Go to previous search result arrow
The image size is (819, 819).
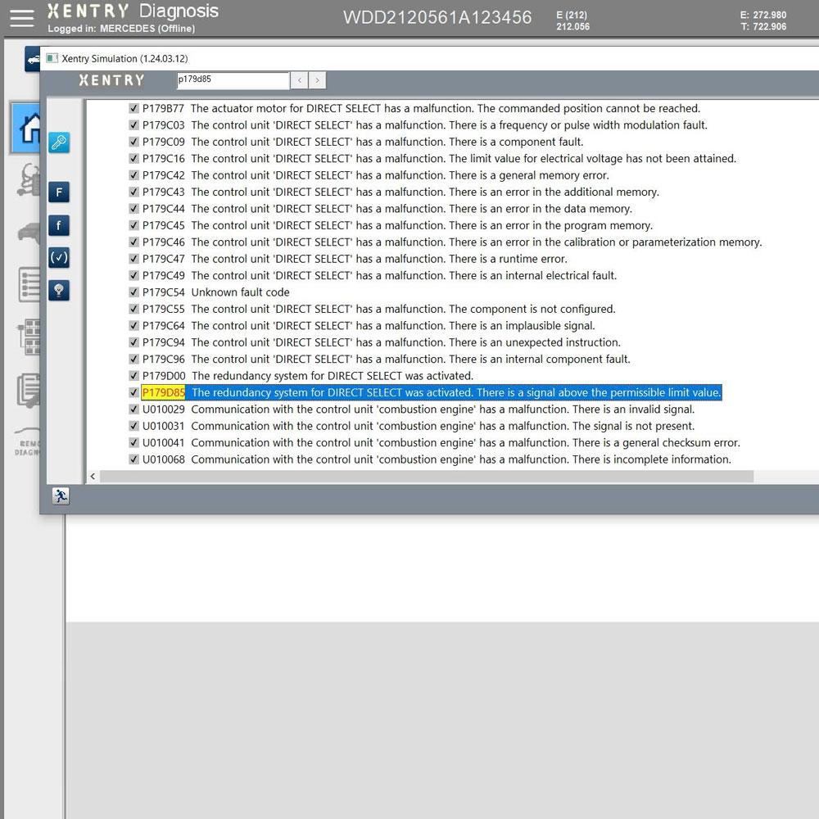299,80
